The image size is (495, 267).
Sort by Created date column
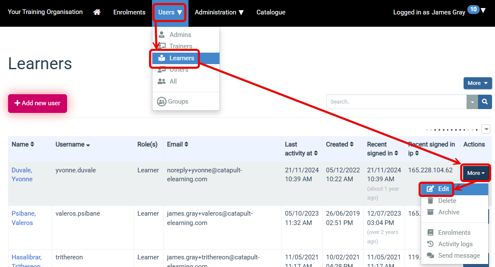coord(340,144)
